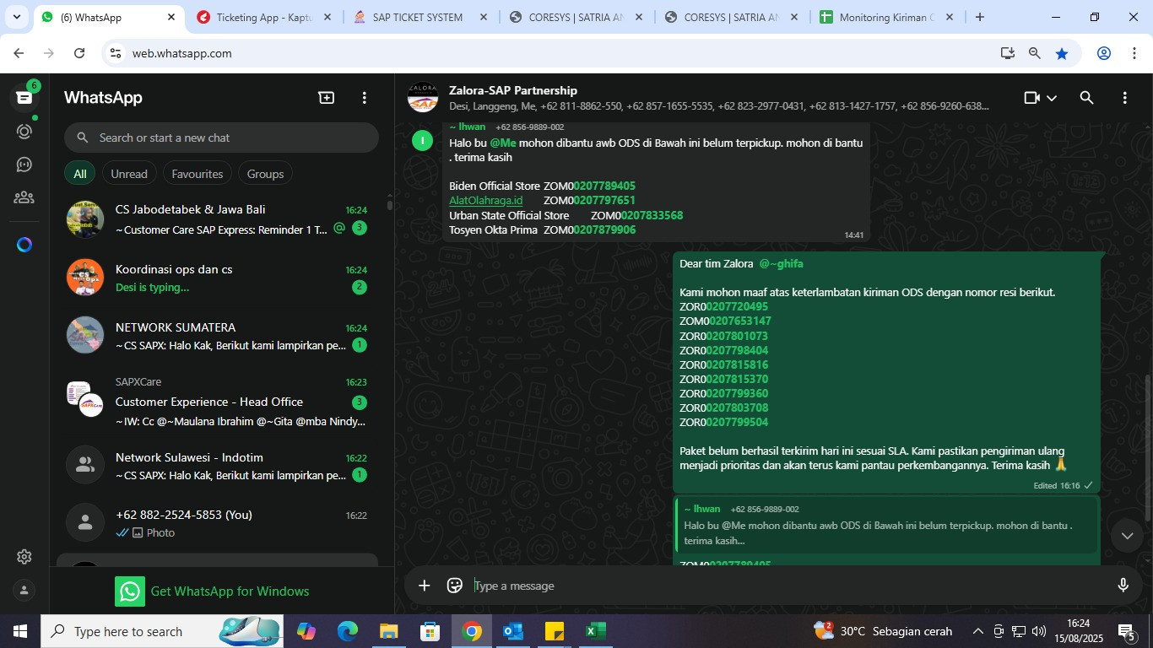Open +62 882-2524-5853 (You) chat
Screen dimensions: 1153x648
221,523
